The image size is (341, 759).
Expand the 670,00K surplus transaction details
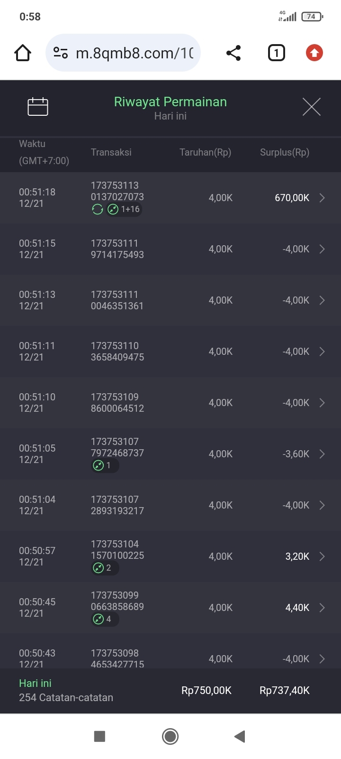pos(322,198)
